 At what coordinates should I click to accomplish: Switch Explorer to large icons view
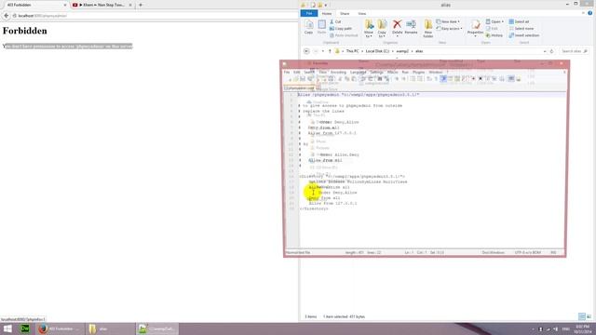(589, 316)
